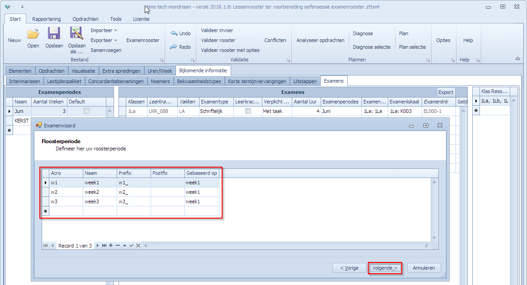Click the Examenwizard title bar icon
The image size is (527, 285).
pyautogui.click(x=39, y=125)
